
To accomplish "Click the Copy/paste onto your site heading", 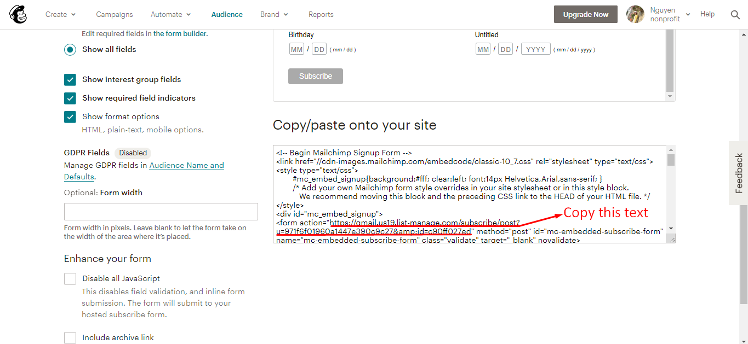I will click(x=355, y=125).
